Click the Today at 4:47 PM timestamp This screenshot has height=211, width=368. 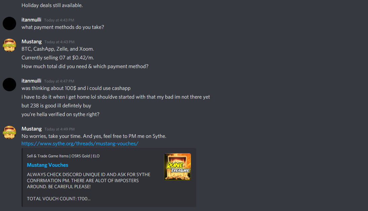pyautogui.click(x=59, y=81)
